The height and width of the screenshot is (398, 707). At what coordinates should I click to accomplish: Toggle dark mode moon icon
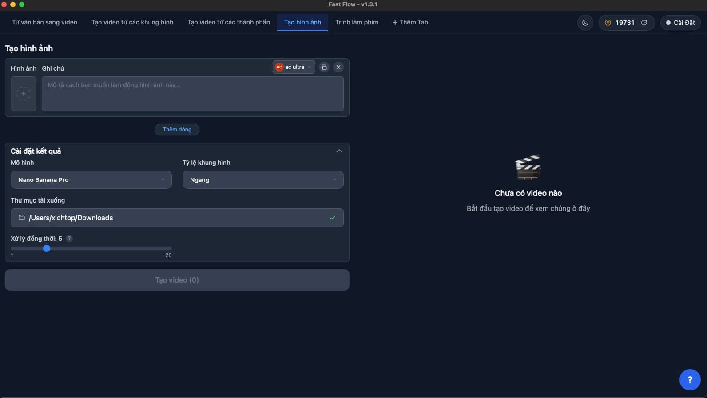click(585, 23)
